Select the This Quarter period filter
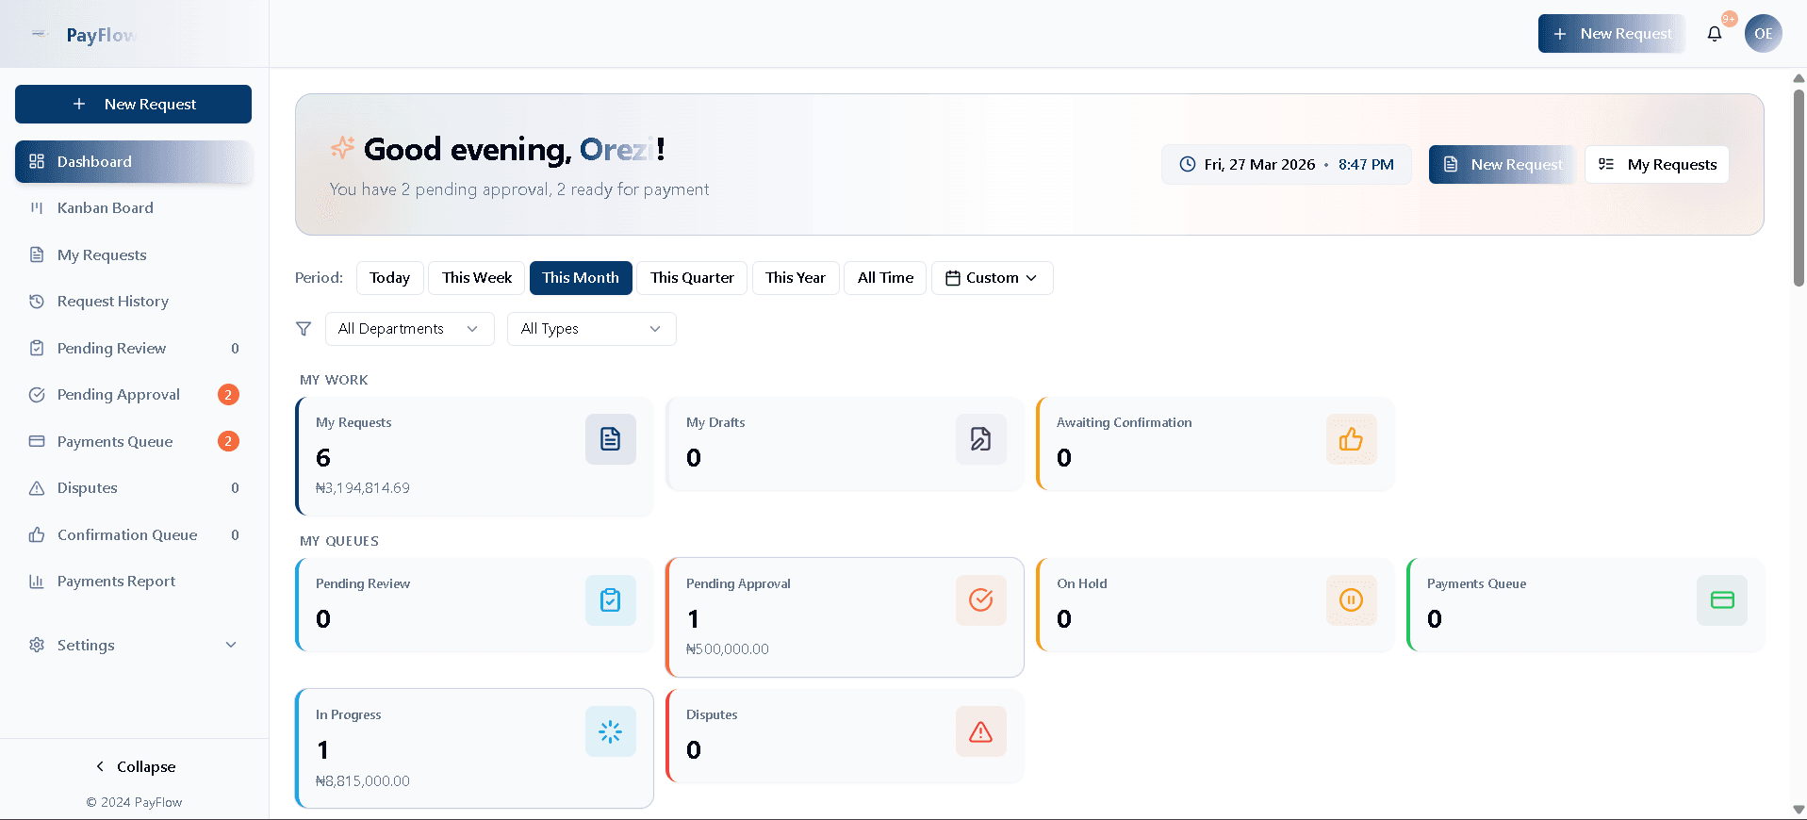This screenshot has width=1807, height=820. 692,278
